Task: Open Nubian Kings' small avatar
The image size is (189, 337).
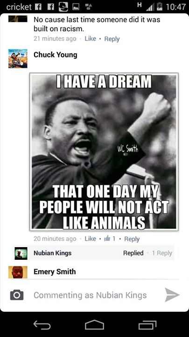Action: (21, 253)
